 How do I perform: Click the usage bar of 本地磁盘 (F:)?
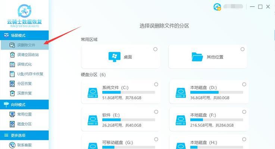click(216, 120)
